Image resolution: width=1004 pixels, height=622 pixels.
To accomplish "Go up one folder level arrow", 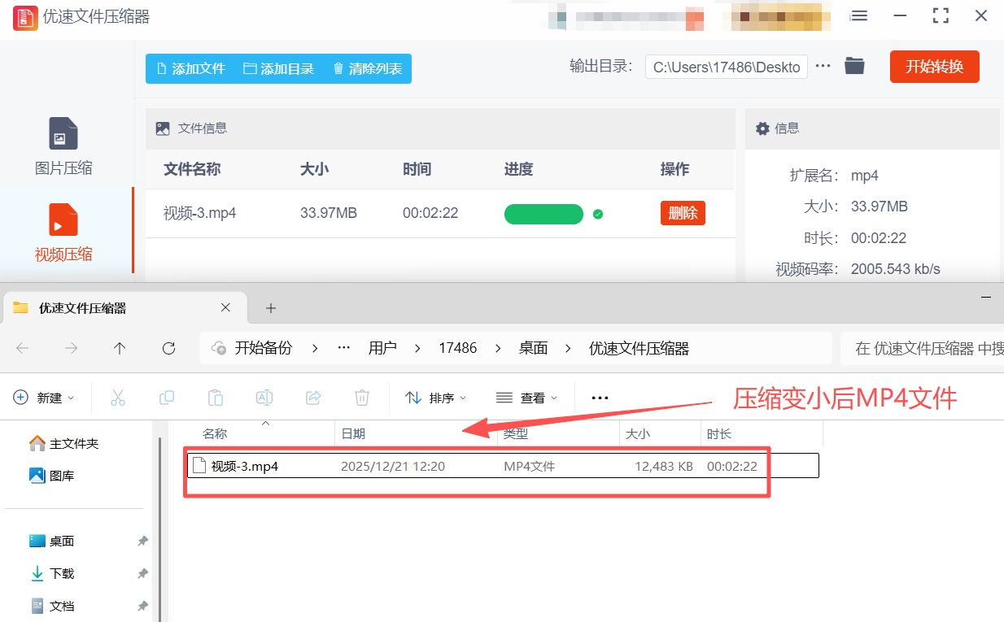I will pyautogui.click(x=120, y=348).
